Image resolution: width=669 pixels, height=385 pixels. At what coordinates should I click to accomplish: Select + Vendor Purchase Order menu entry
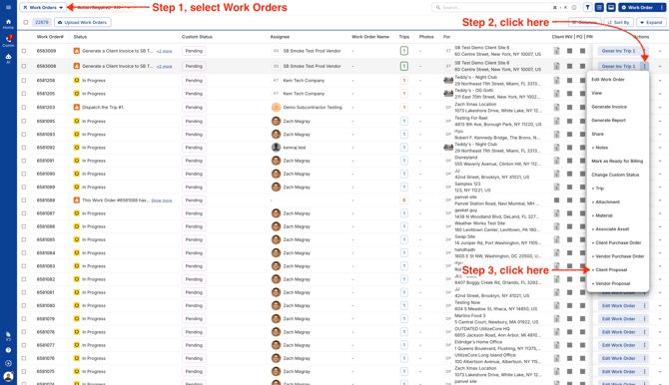point(618,256)
